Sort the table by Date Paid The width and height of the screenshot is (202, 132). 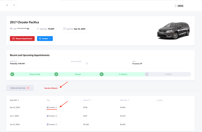(14, 100)
